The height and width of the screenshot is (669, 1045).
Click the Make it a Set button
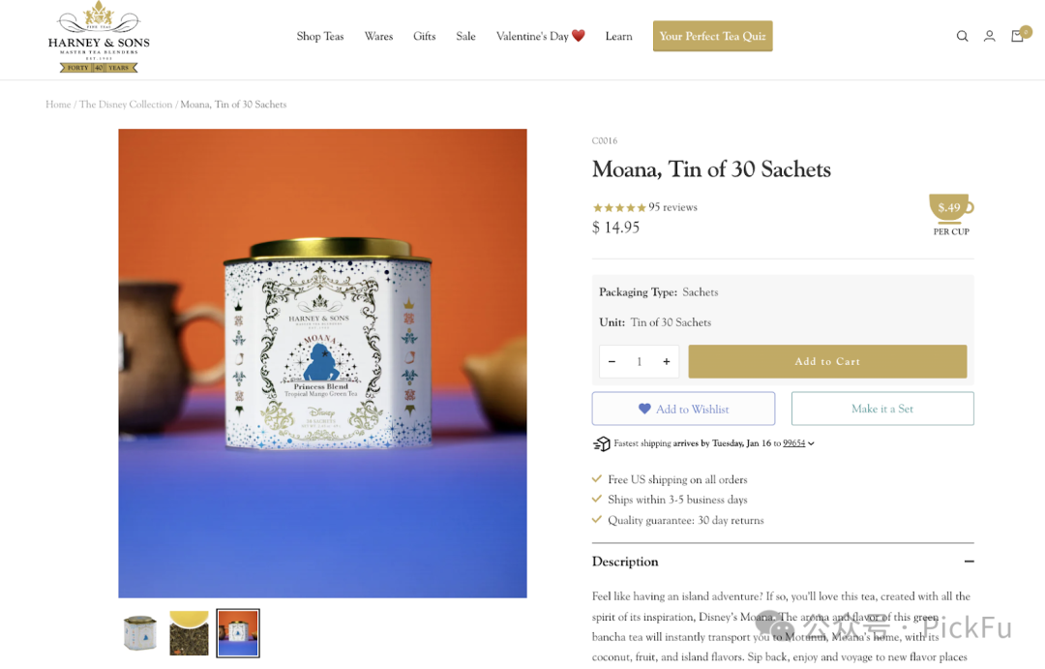tap(881, 410)
